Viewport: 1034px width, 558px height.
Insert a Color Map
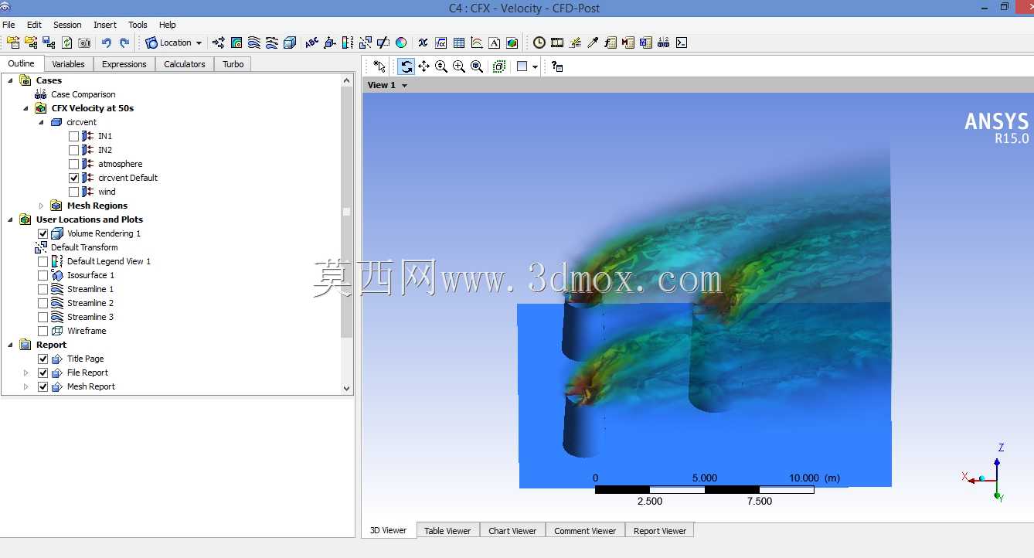coord(401,43)
